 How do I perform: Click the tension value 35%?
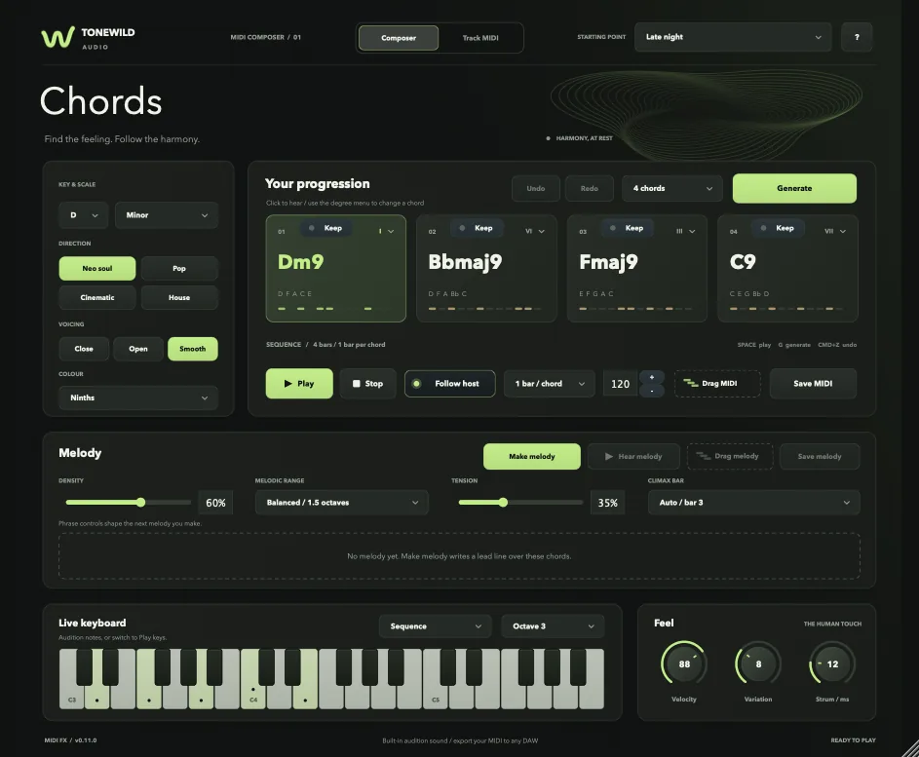point(608,503)
